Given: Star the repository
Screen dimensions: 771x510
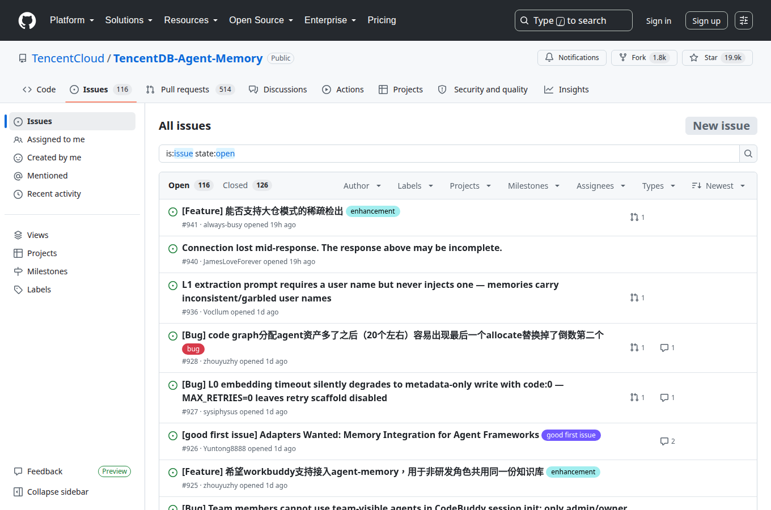Looking at the screenshot, I should click(717, 58).
